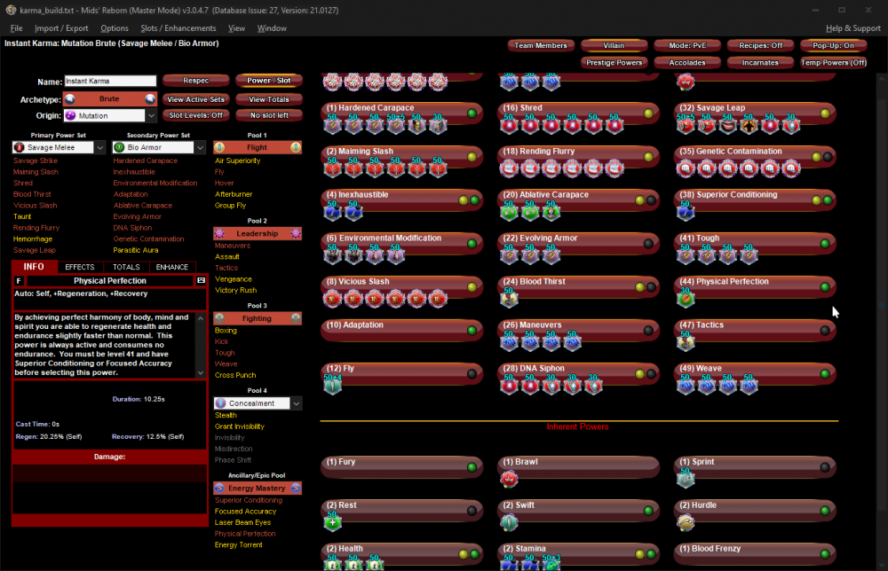888x571 pixels.
Task: Click the first enhancement slot under Hardened Carapace
Action: 331,124
